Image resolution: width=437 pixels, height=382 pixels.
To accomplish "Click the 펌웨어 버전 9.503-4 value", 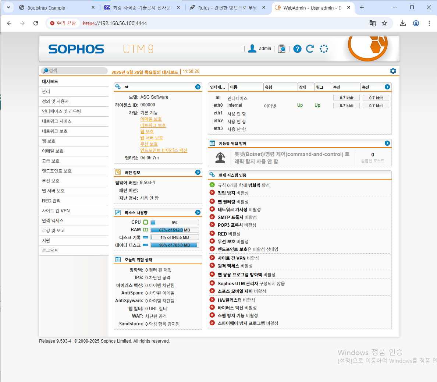I will 148,183.
